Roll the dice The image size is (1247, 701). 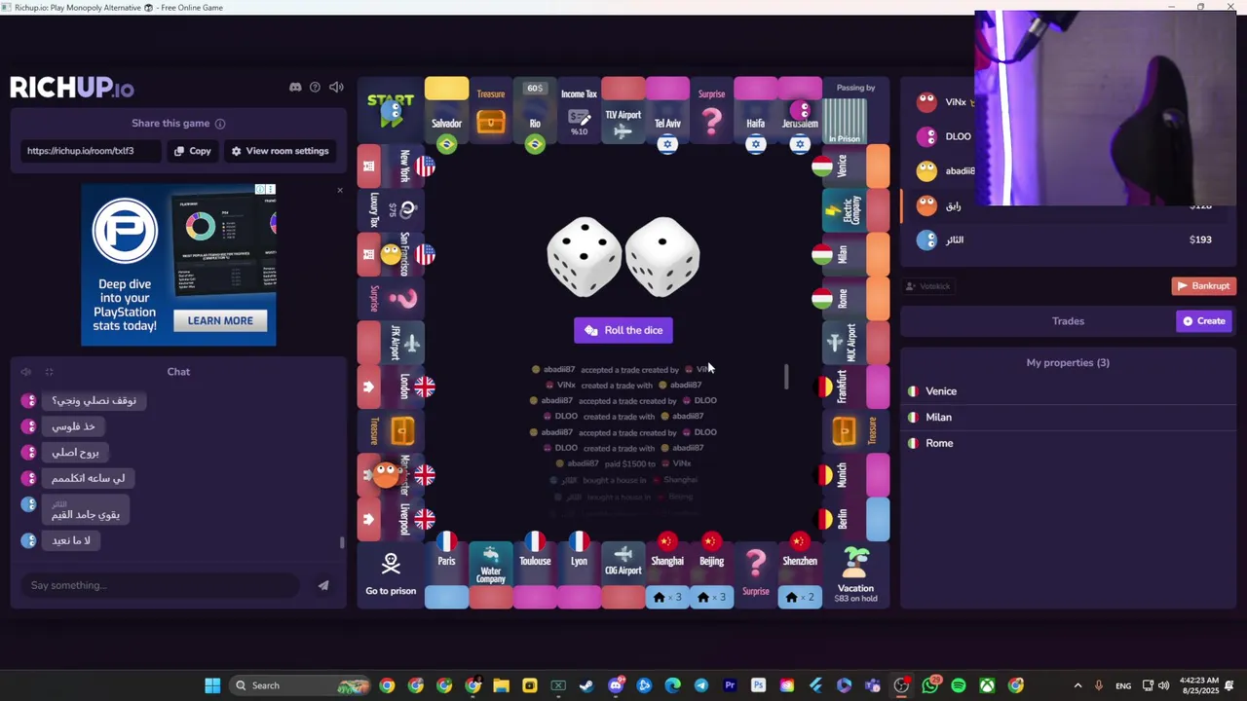pyautogui.click(x=623, y=330)
